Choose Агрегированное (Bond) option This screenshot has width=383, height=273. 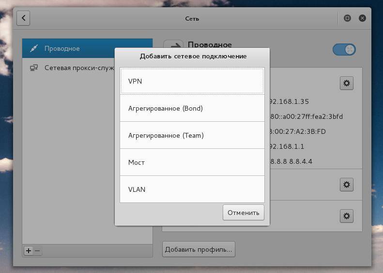[192, 108]
